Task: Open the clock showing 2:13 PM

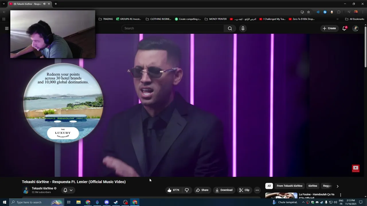Action: tap(351, 202)
